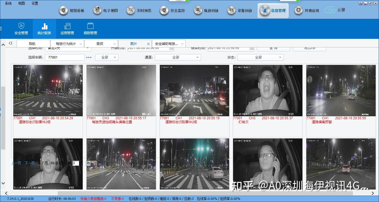
Task: Open the 20:55:19 road sign event image
Action: 194,90
